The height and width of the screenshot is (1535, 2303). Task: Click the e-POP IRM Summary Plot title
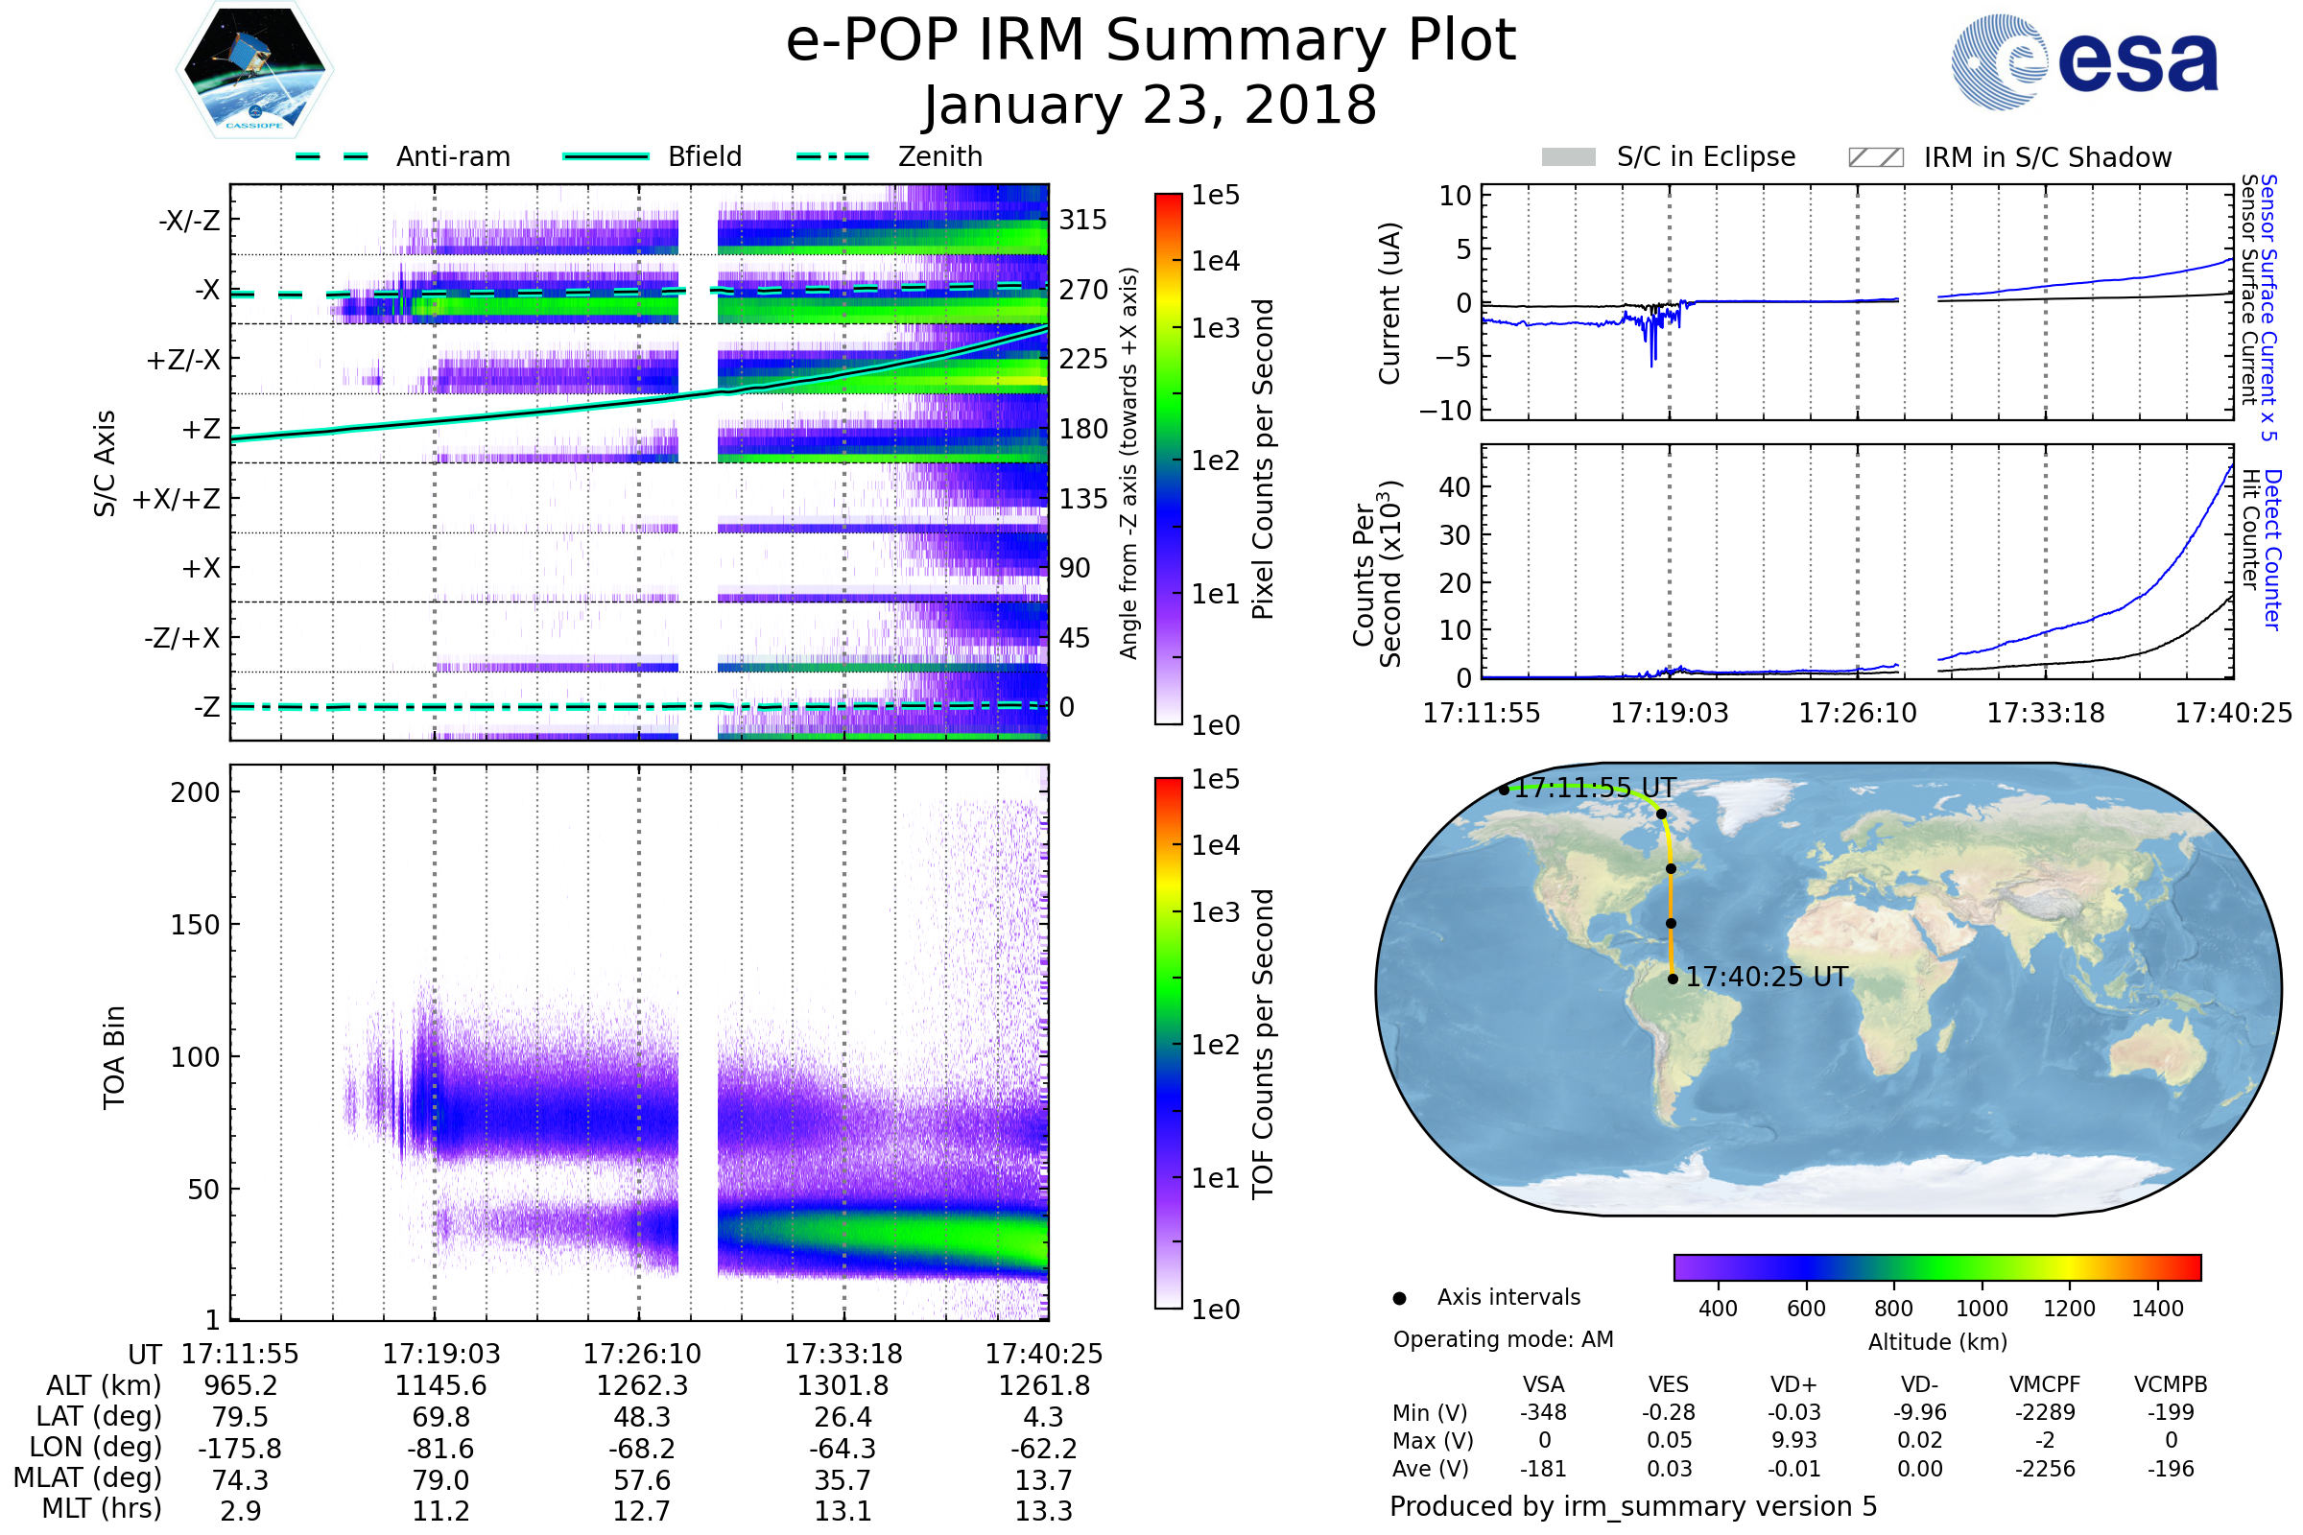click(x=1151, y=41)
